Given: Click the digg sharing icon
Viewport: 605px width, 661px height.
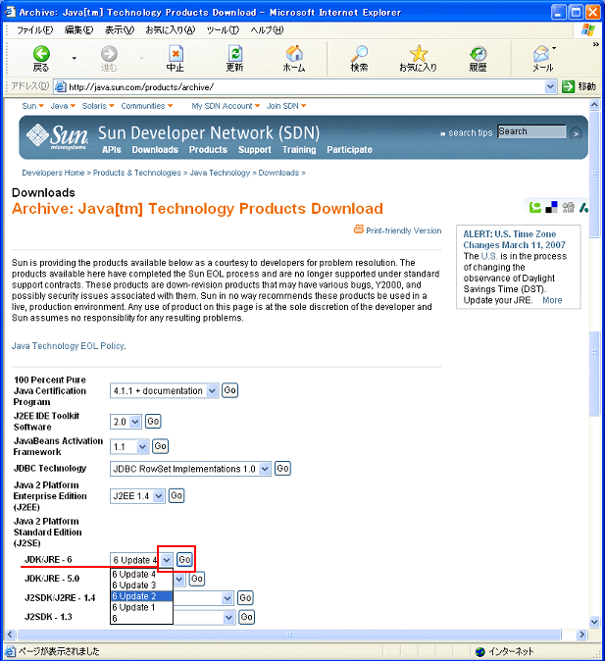Looking at the screenshot, I should click(568, 207).
